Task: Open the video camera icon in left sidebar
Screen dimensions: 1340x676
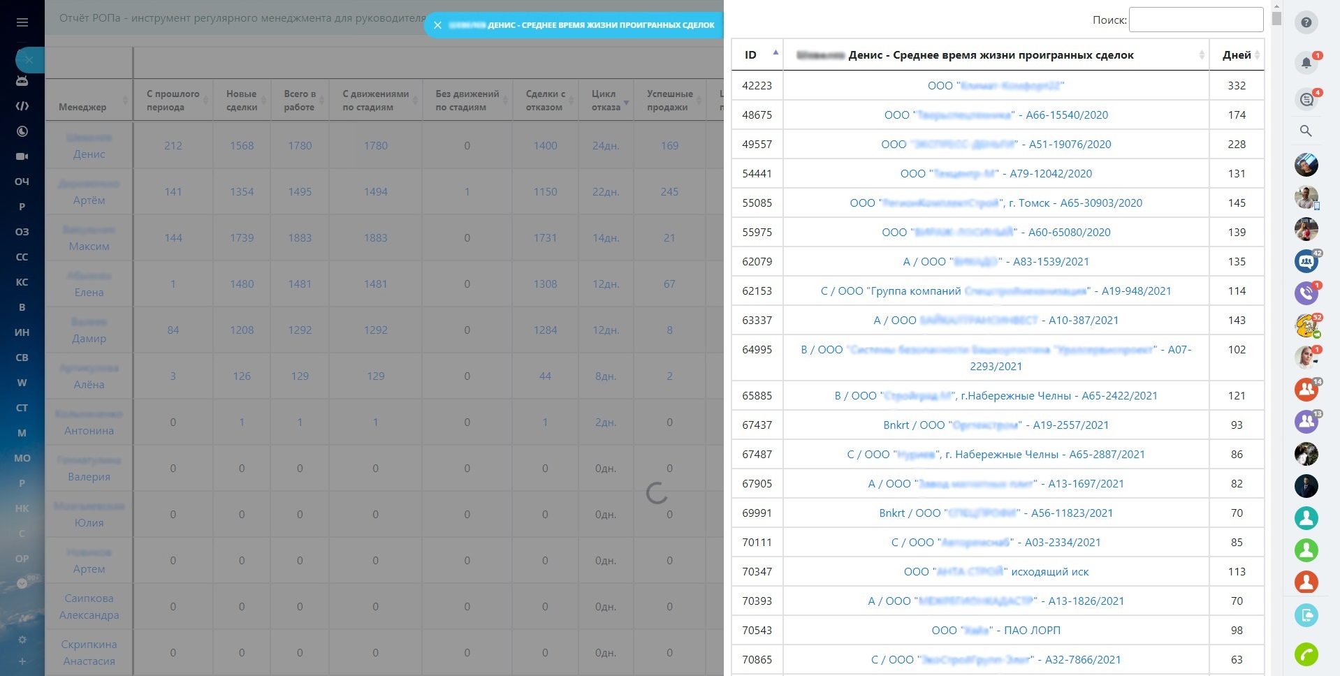Action: click(22, 156)
